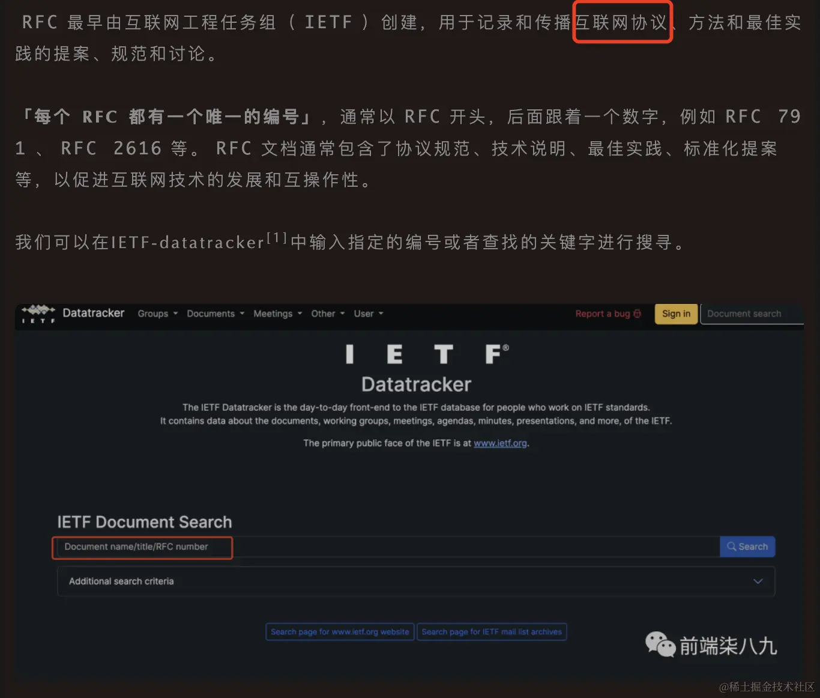
Task: Click the yellow Sign in button
Action: coord(676,314)
